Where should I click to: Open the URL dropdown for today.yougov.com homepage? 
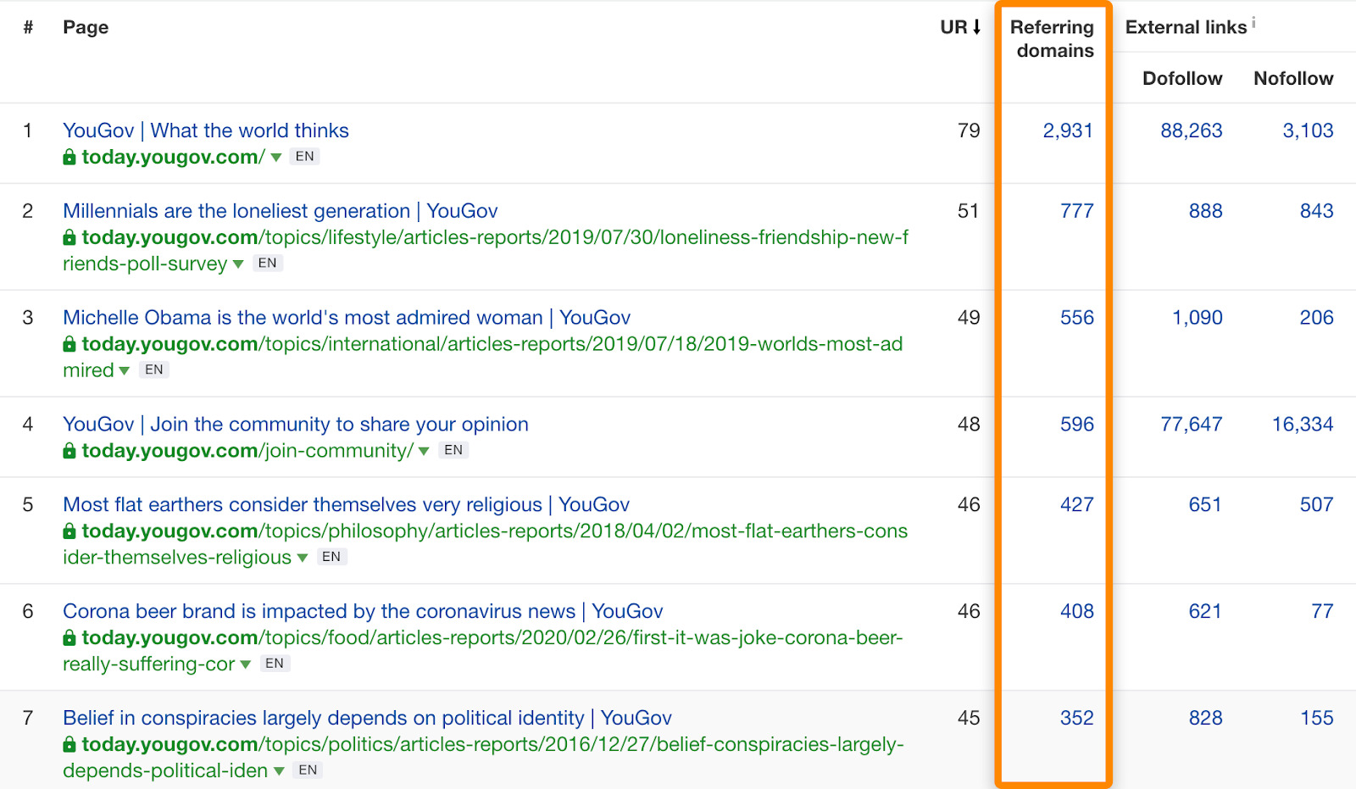coord(275,157)
